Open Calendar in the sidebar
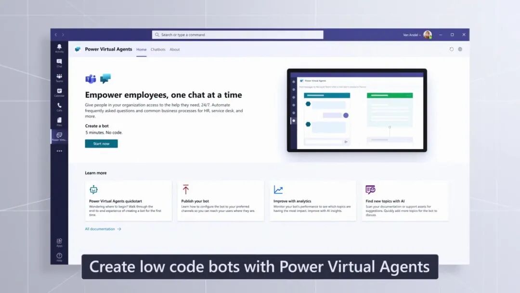 click(59, 93)
